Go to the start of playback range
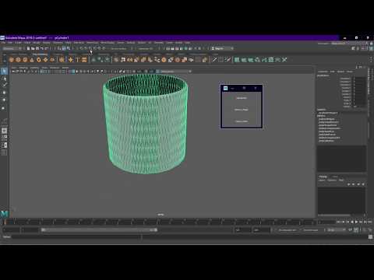374x280 pixels. 338,222
